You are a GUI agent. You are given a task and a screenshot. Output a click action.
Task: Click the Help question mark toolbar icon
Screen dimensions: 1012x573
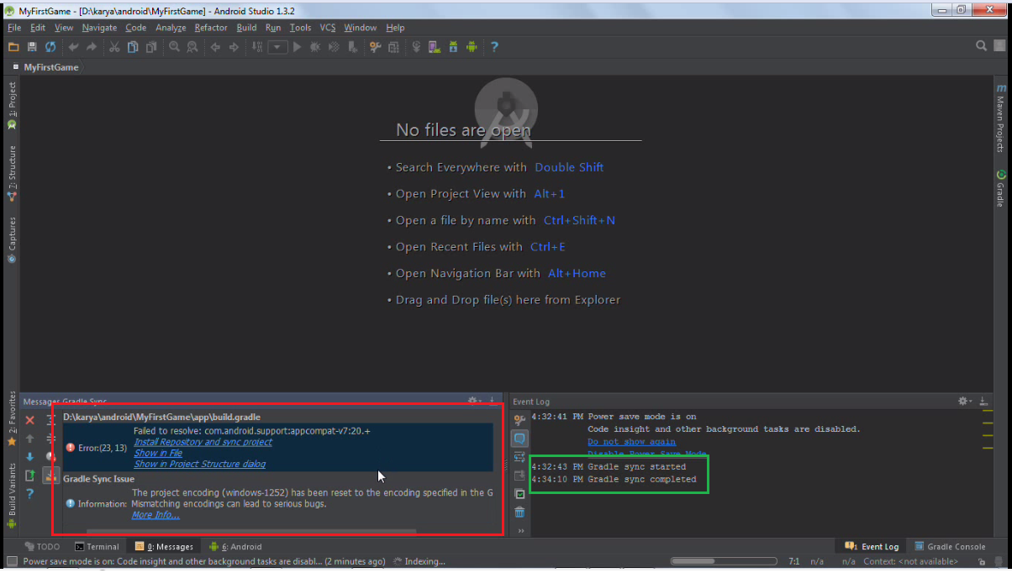click(x=494, y=47)
